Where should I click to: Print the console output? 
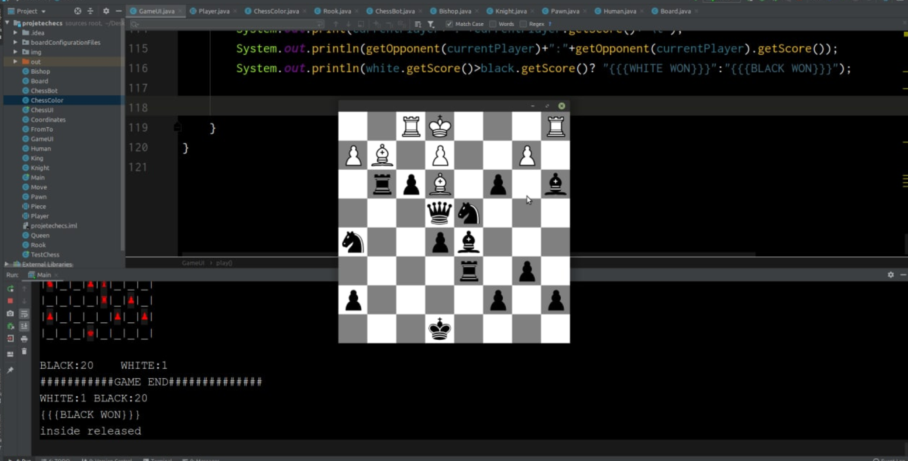(x=24, y=339)
